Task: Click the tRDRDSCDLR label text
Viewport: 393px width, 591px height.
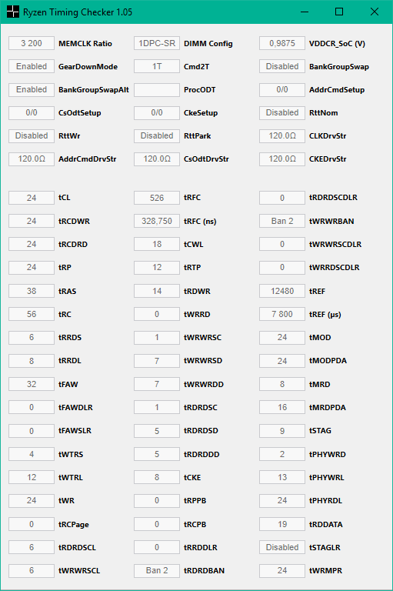Action: [334, 198]
